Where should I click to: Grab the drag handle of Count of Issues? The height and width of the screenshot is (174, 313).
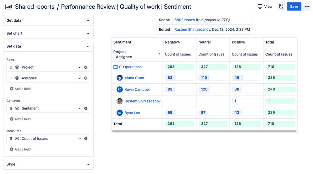[11, 139]
